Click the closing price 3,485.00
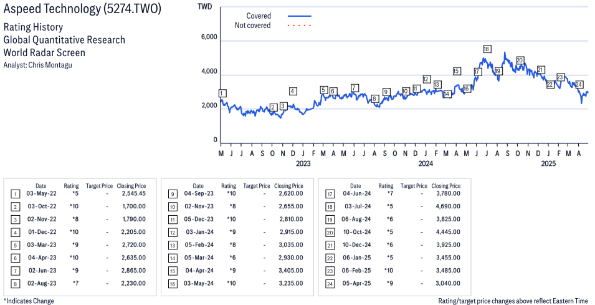595x305 pixels. [x=448, y=271]
